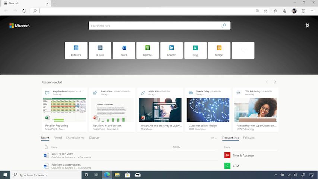Open the LinkedIn quick link tile
Screen dimensions: 318x179
(171, 50)
